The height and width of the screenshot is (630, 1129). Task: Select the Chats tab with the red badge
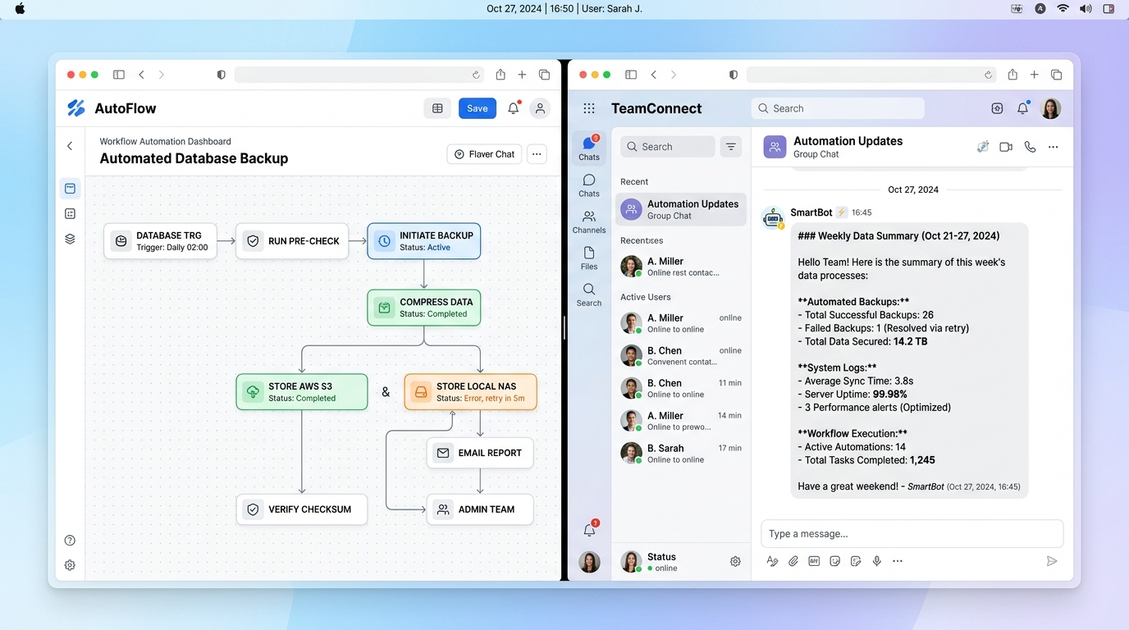click(x=589, y=148)
